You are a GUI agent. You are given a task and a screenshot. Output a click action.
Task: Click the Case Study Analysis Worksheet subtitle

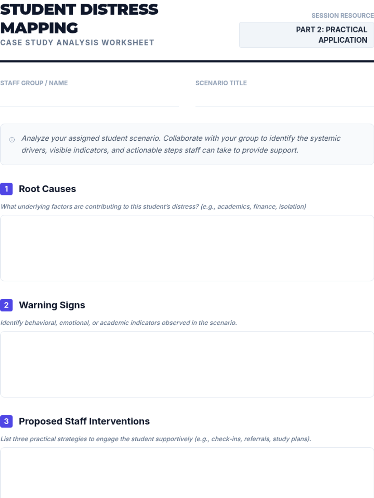(77, 43)
